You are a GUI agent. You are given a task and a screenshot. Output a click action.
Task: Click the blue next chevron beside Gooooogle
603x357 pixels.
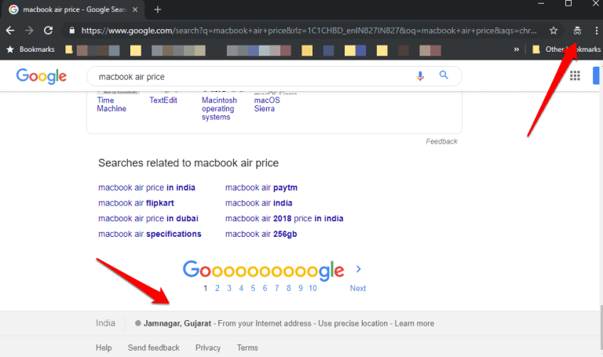click(x=358, y=269)
